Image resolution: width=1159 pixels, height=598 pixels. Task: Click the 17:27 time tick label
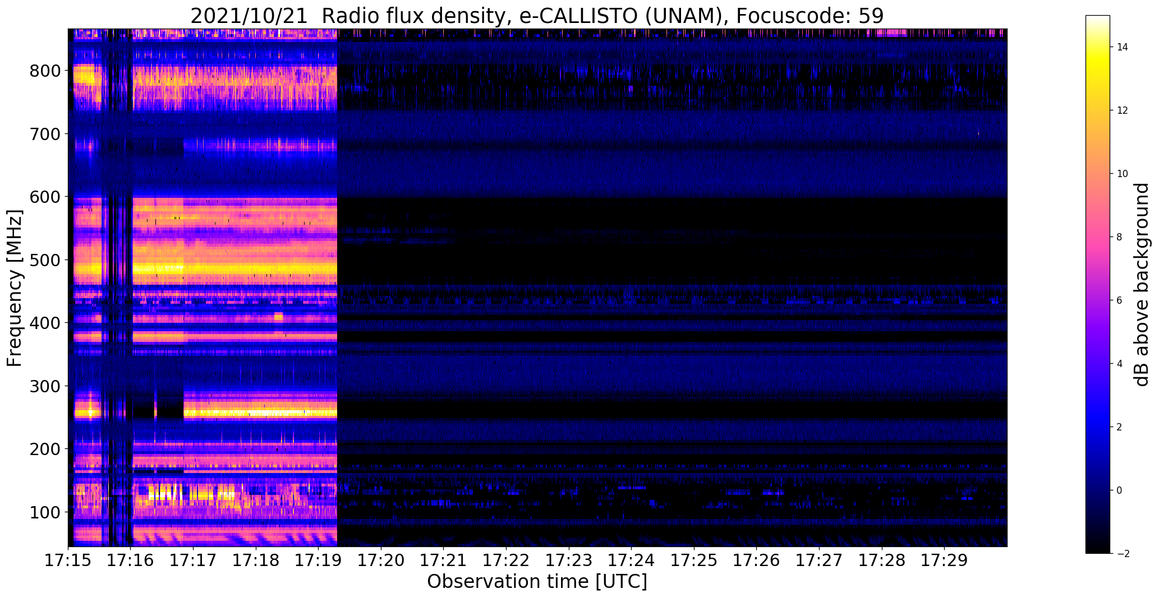pyautogui.click(x=819, y=560)
